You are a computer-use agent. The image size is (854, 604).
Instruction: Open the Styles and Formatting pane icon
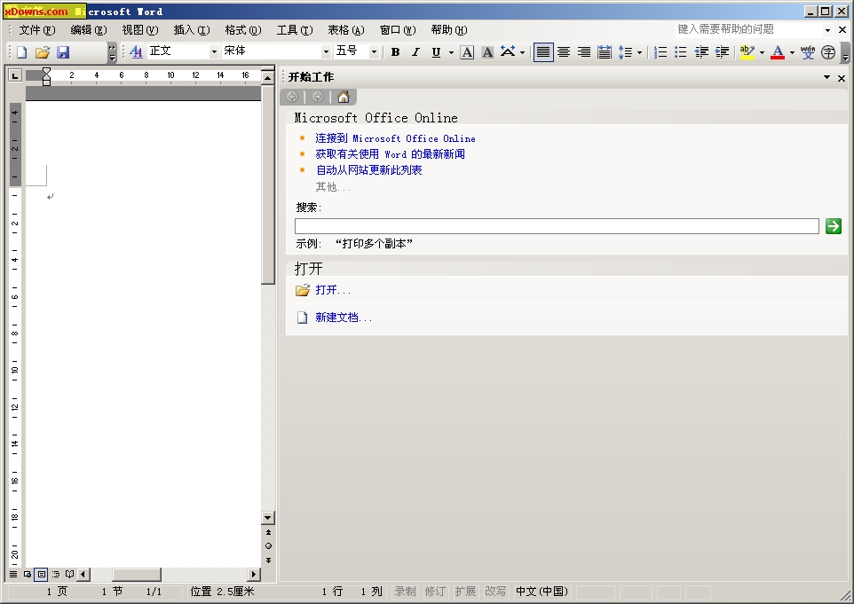pos(136,51)
